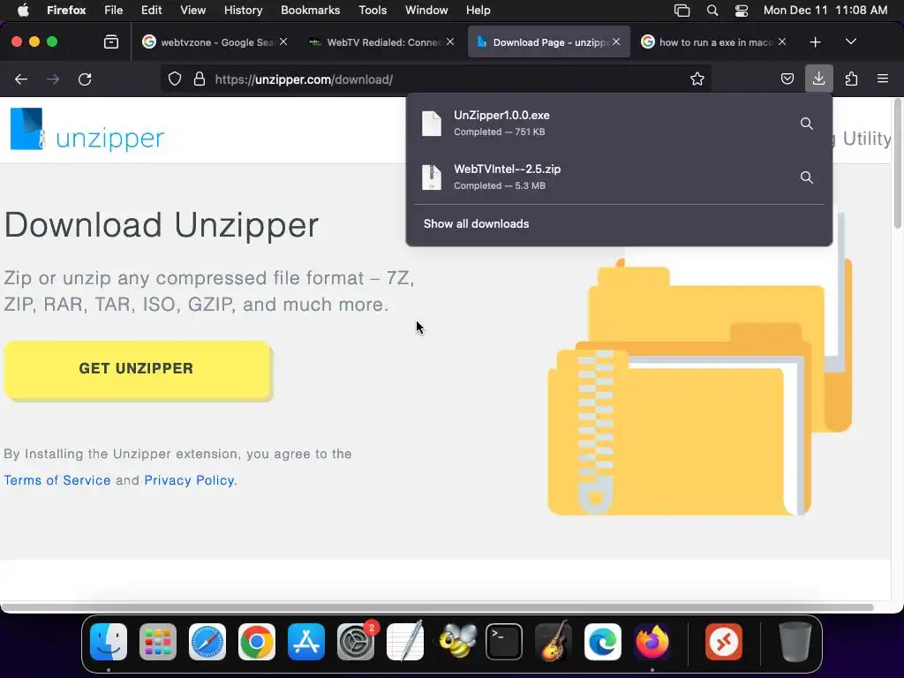Click Firefox icon in the Dock
904x678 pixels.
(652, 642)
